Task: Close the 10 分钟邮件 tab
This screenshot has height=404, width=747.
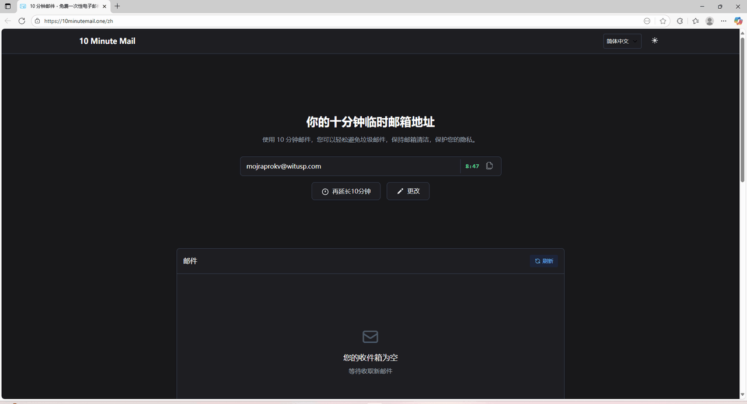Action: (104, 6)
